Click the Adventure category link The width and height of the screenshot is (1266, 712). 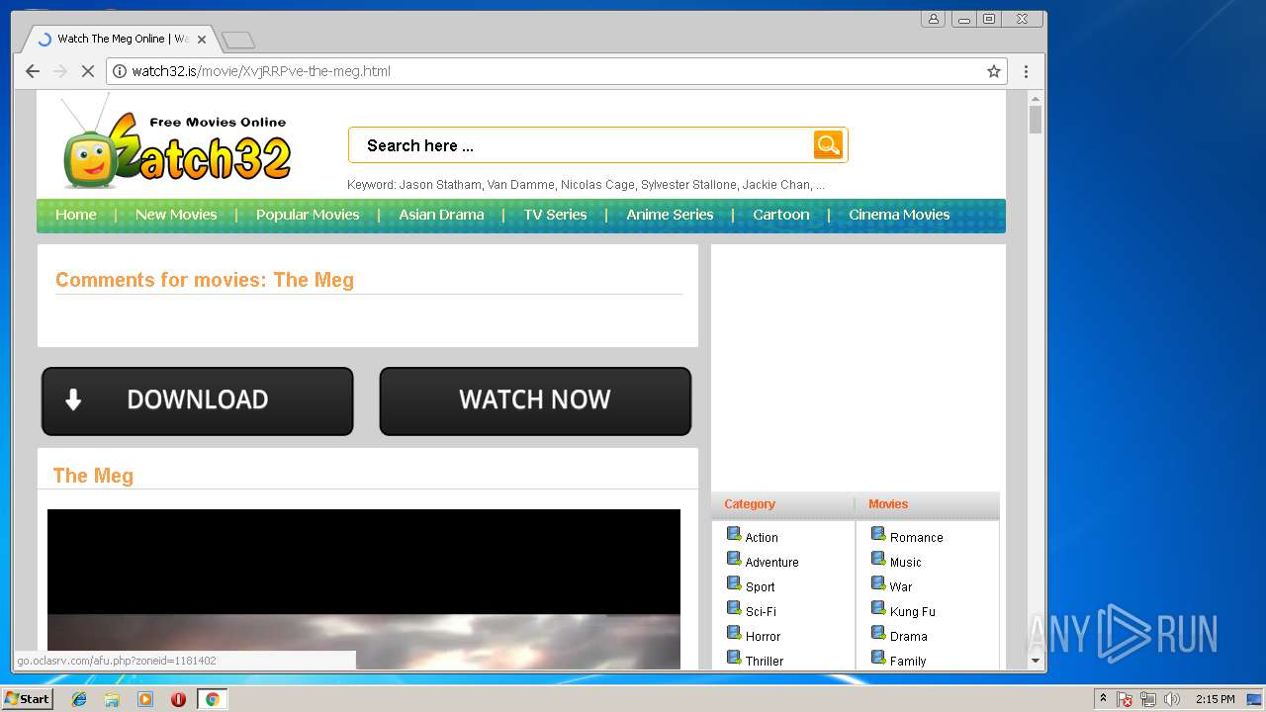771,563
